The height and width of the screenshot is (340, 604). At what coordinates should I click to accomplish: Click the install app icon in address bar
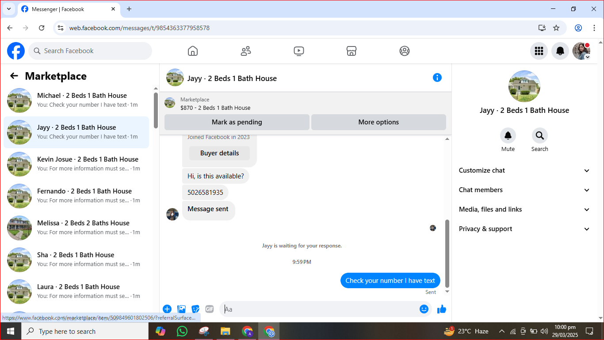pyautogui.click(x=542, y=28)
